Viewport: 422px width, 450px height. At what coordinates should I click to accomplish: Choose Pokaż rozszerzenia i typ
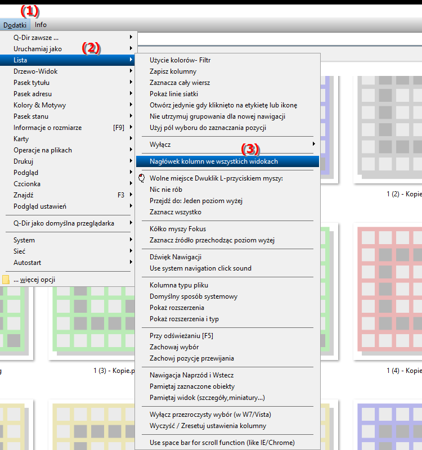click(x=227, y=319)
